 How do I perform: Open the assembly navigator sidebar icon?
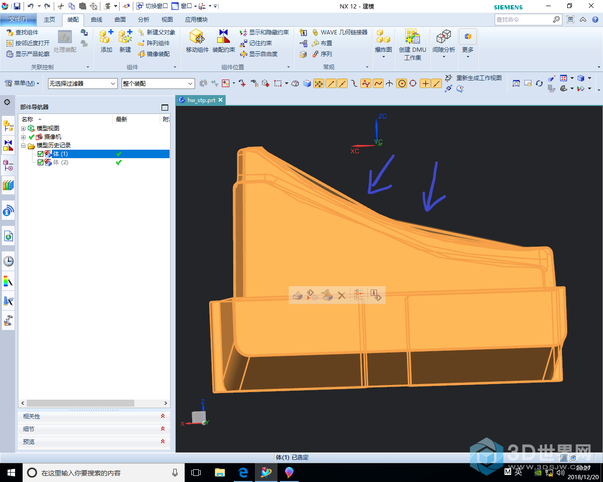click(8, 125)
